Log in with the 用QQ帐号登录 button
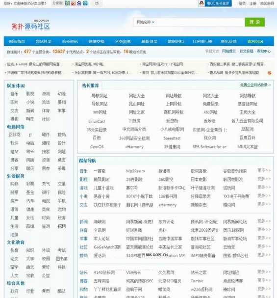 pyautogui.click(x=218, y=3)
